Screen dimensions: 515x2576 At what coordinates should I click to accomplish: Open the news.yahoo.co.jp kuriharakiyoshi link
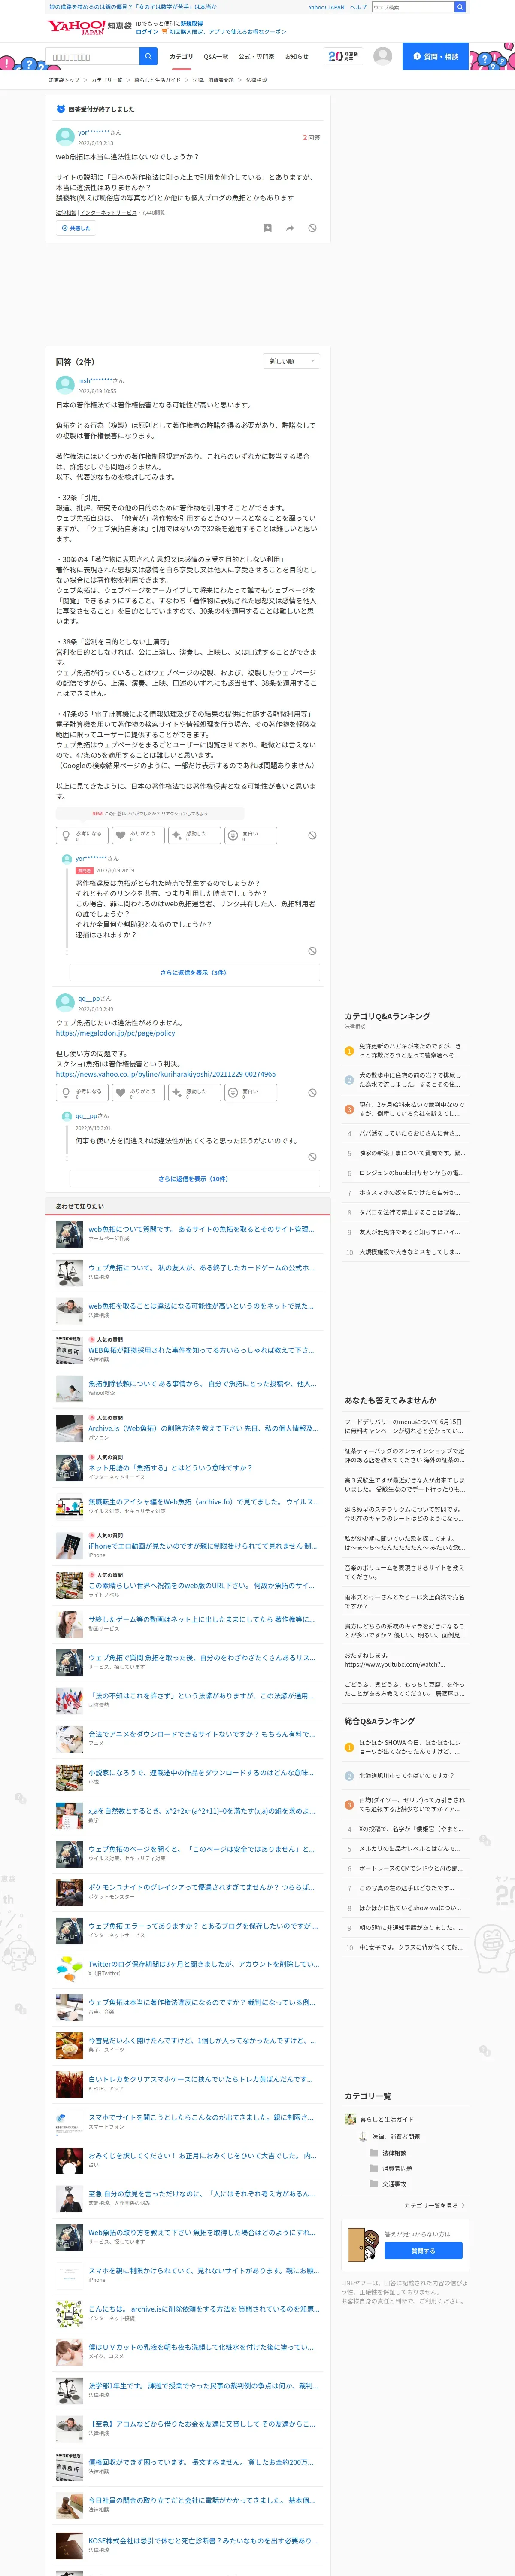166,1074
